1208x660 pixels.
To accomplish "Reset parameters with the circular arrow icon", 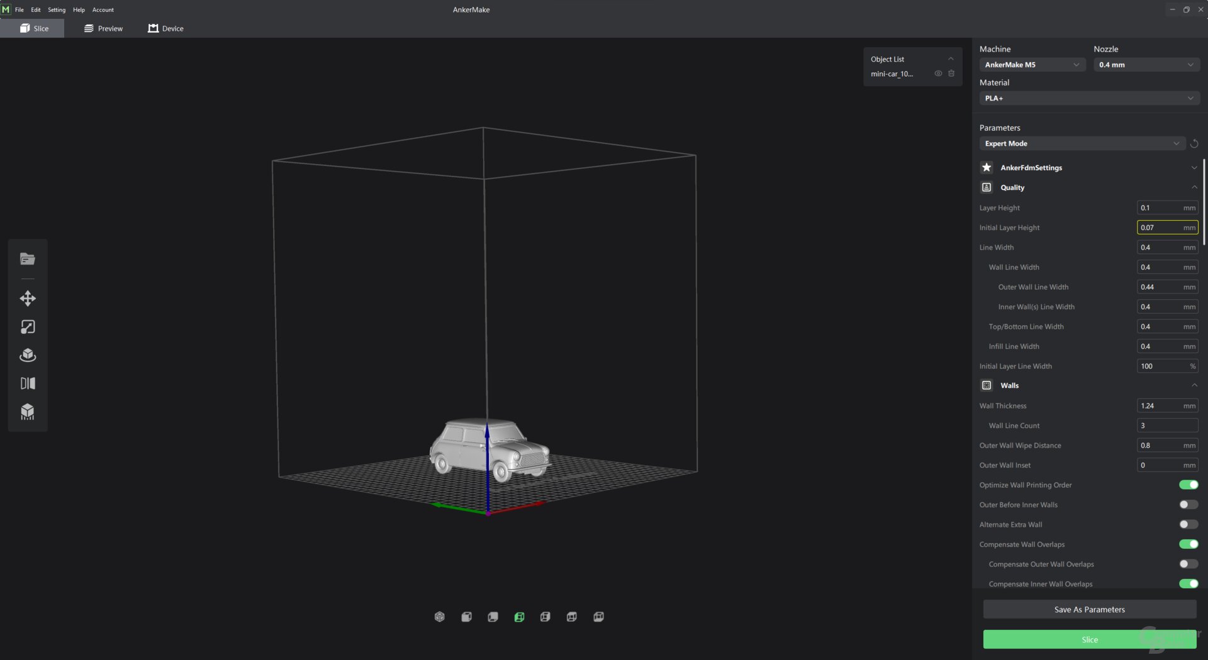I will 1194,144.
